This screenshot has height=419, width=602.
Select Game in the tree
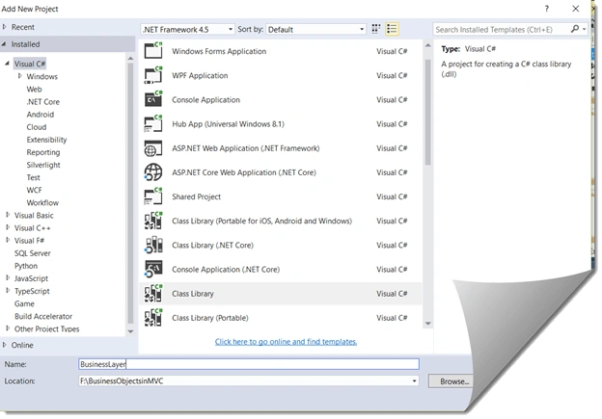tap(24, 303)
